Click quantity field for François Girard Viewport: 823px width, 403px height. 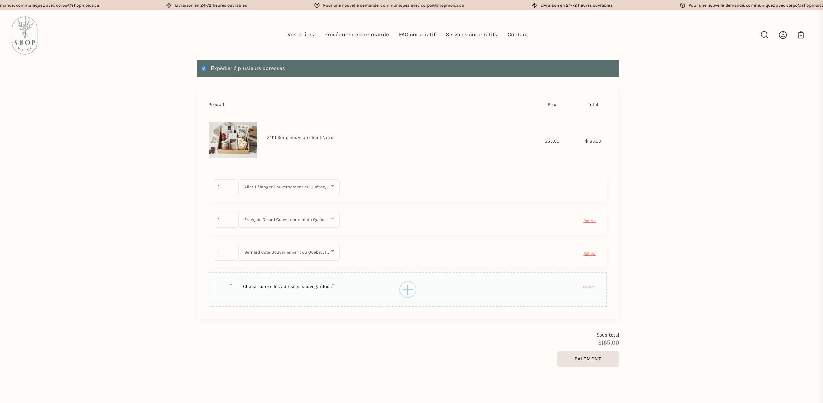pyautogui.click(x=226, y=220)
